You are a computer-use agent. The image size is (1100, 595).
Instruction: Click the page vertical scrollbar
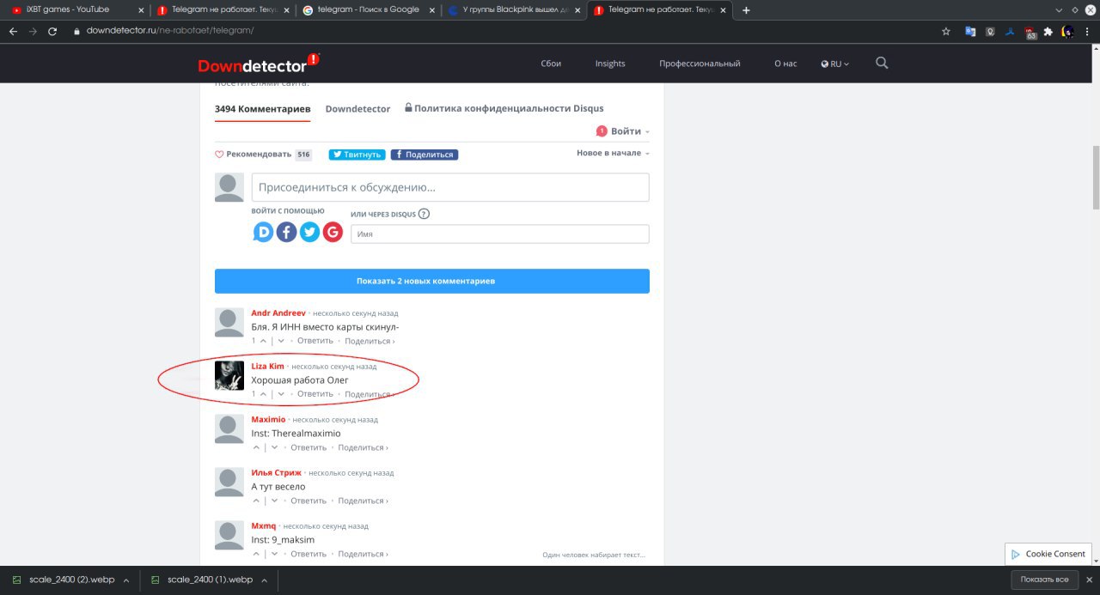coord(1095,178)
